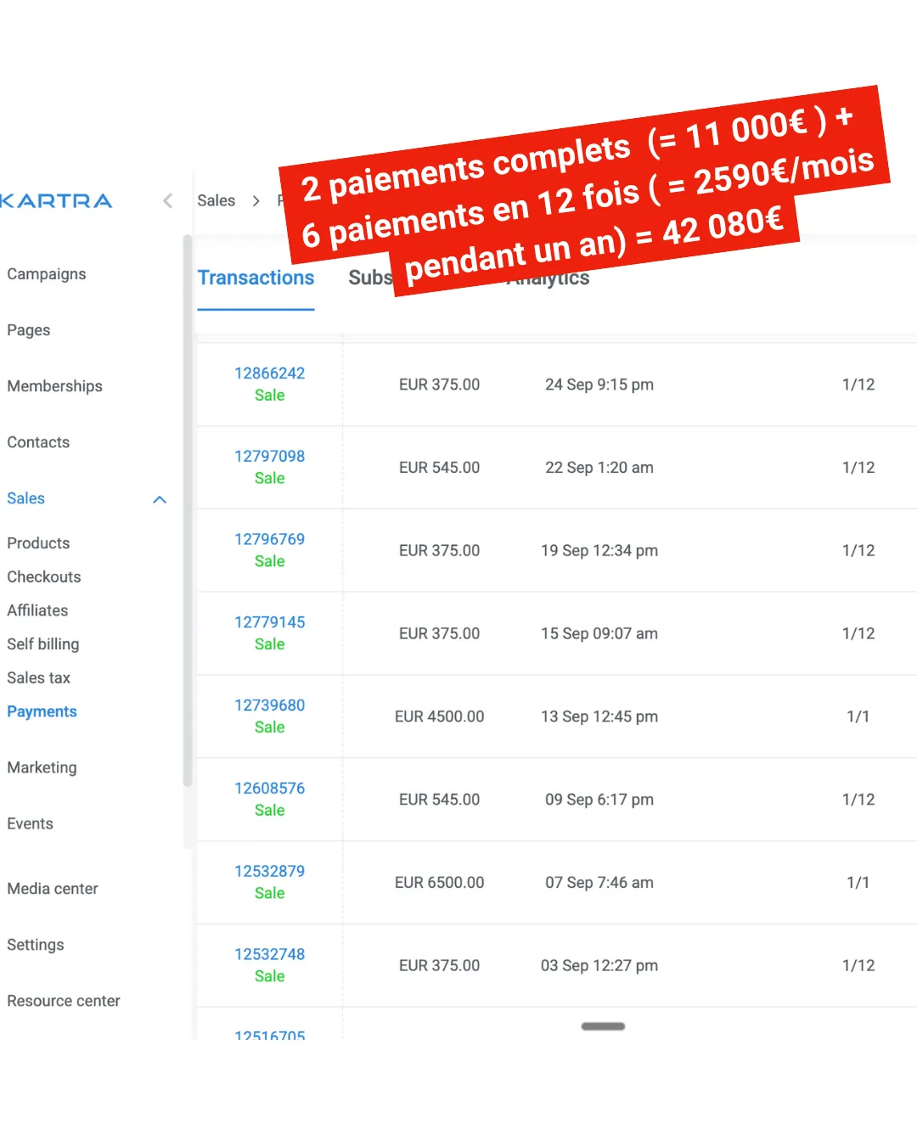917x1146 pixels.
Task: Click Sales breadcrumb link
Action: coord(216,201)
